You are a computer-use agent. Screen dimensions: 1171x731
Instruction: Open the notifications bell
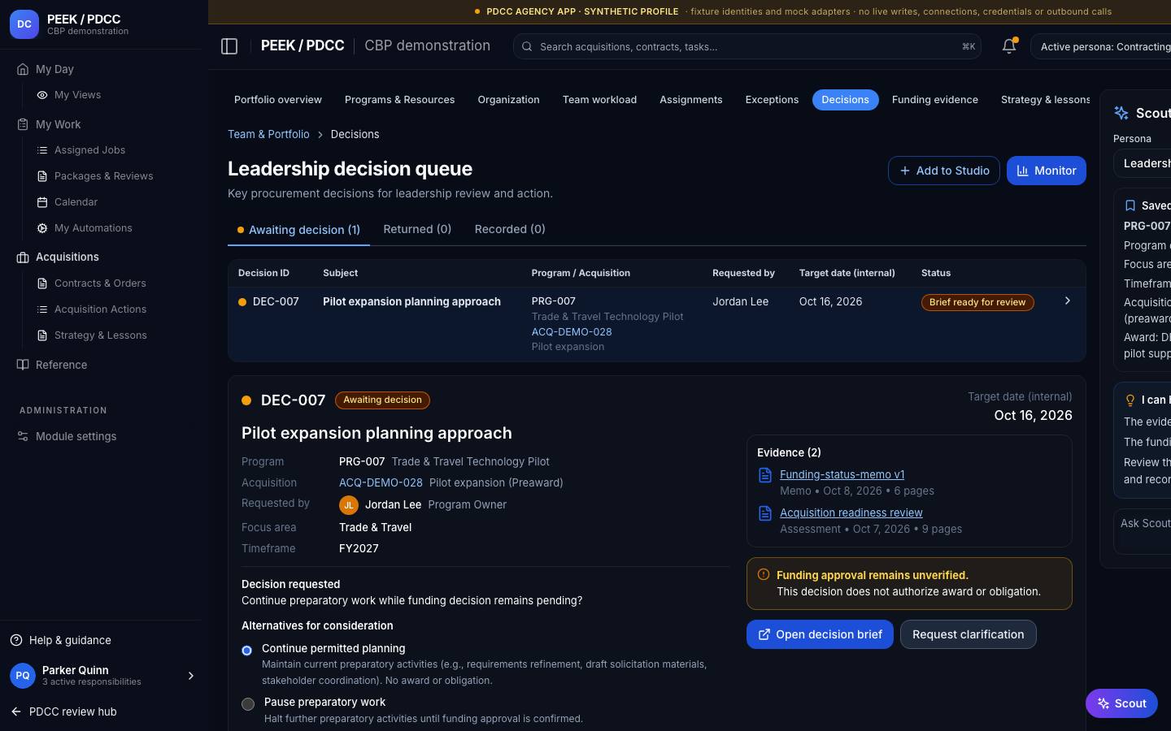pyautogui.click(x=1009, y=46)
